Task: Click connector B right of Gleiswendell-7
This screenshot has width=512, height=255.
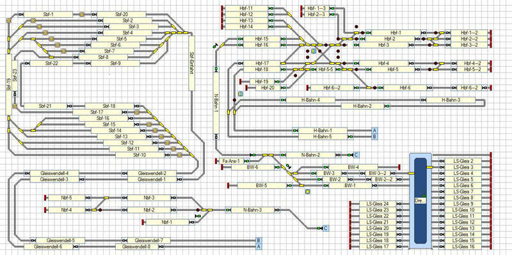Action: tap(259, 241)
